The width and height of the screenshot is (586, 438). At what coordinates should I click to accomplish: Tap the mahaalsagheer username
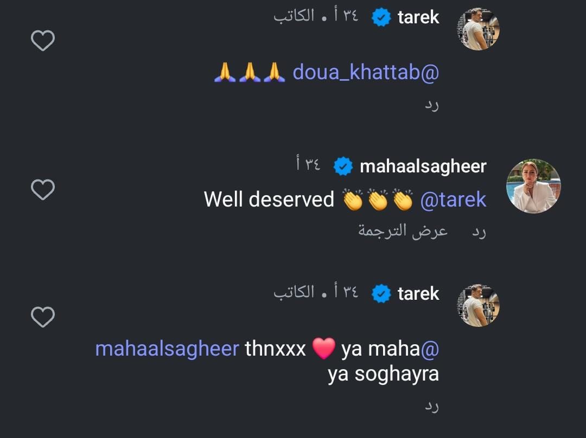coord(423,166)
